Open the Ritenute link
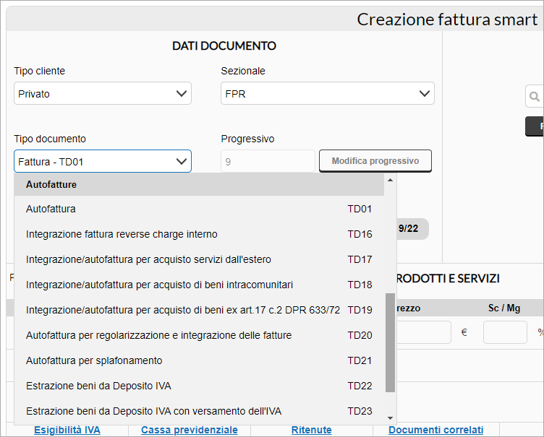 (312, 430)
